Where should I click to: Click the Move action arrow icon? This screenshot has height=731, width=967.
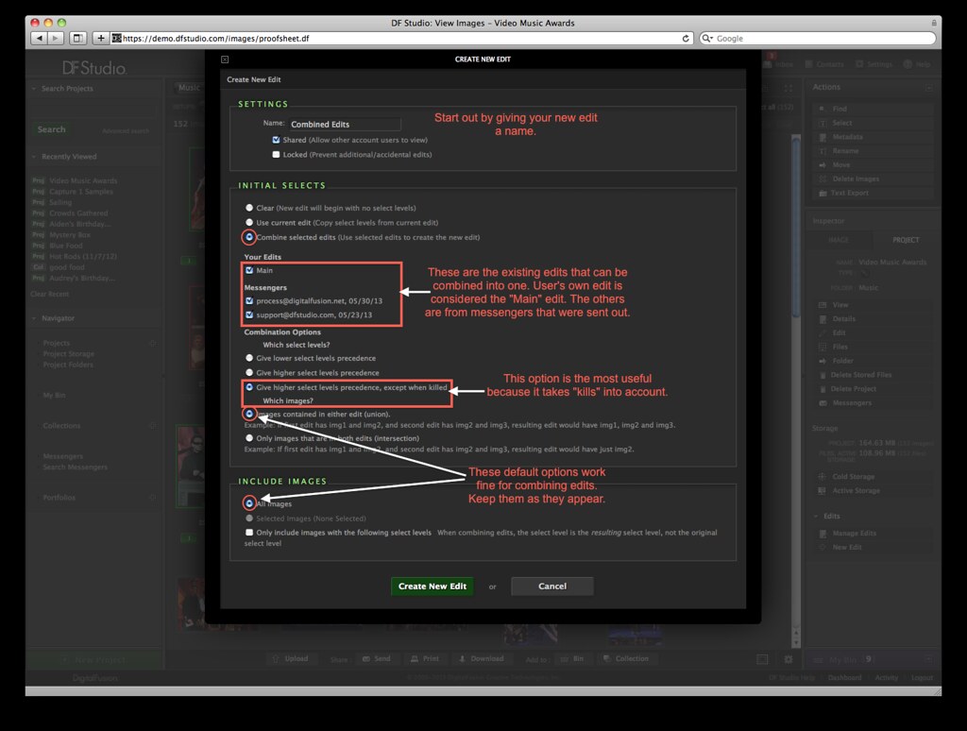[823, 165]
